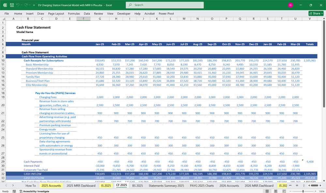Image resolution: width=326 pixels, height=193 pixels.
Task: Switch to the BS 2025 sheet tab
Action: click(138, 185)
